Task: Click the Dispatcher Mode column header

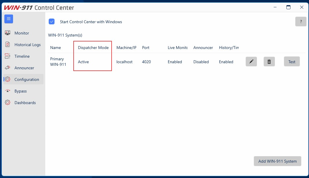Action: tap(93, 48)
